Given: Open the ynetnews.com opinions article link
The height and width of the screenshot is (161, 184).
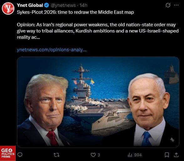Looking at the screenshot, I should pyautogui.click(x=51, y=50).
